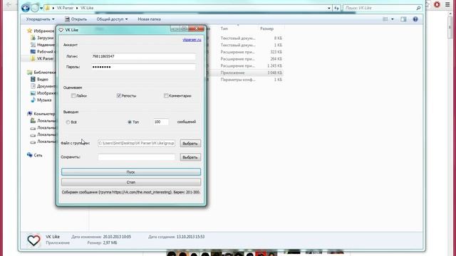456x256 pixels.
Task: Toggle the preview pane icon in Explorer
Action: (403, 19)
